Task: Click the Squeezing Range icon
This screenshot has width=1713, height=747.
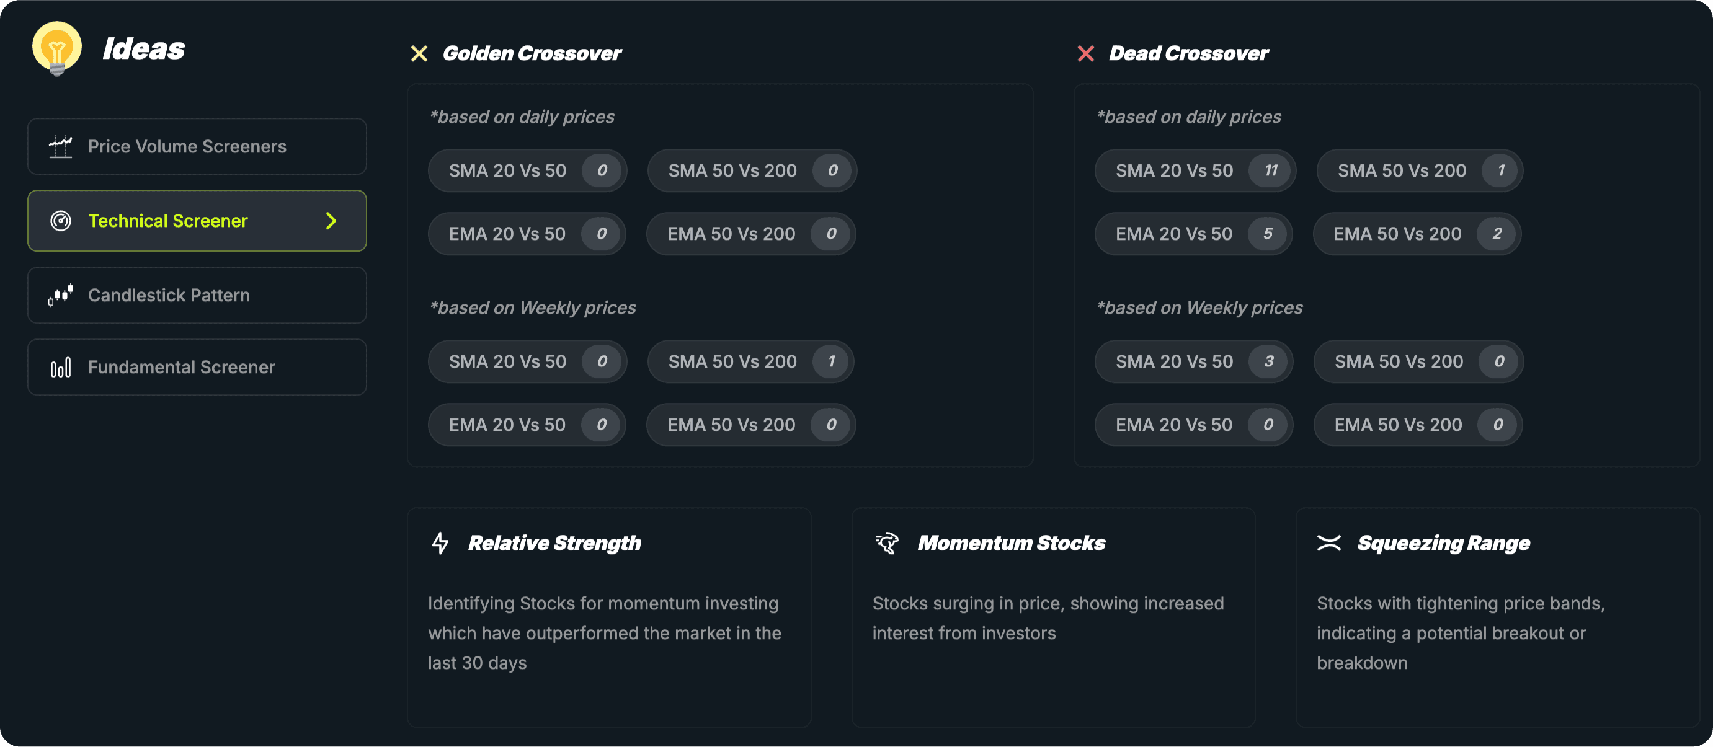Action: click(x=1330, y=542)
